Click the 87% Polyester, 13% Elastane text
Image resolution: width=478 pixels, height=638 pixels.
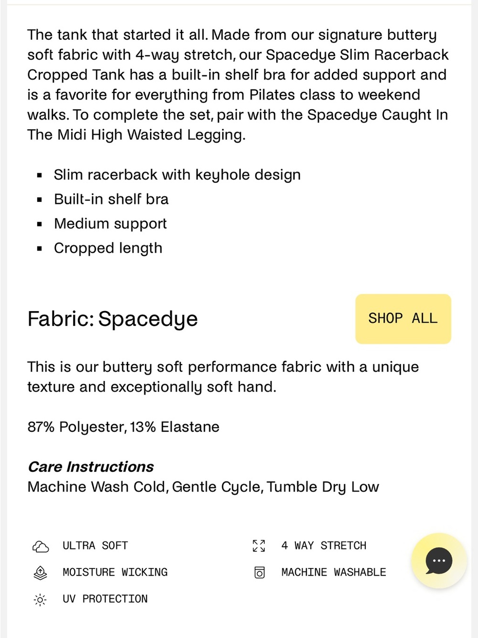click(123, 427)
